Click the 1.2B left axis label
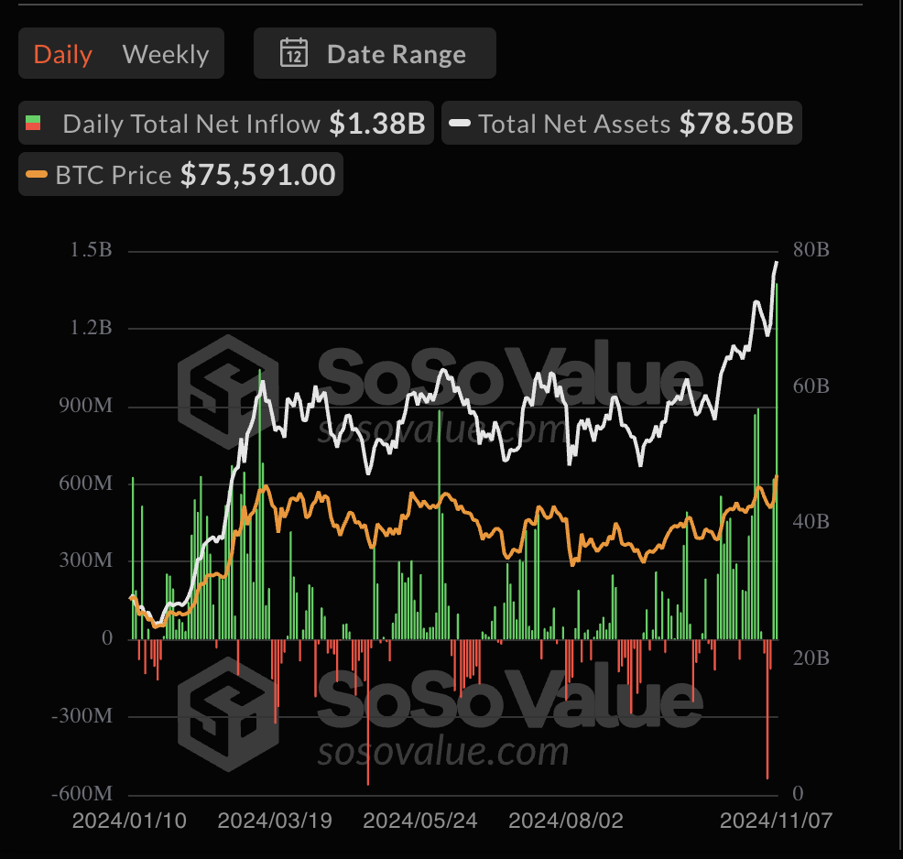903x859 pixels. pyautogui.click(x=91, y=328)
